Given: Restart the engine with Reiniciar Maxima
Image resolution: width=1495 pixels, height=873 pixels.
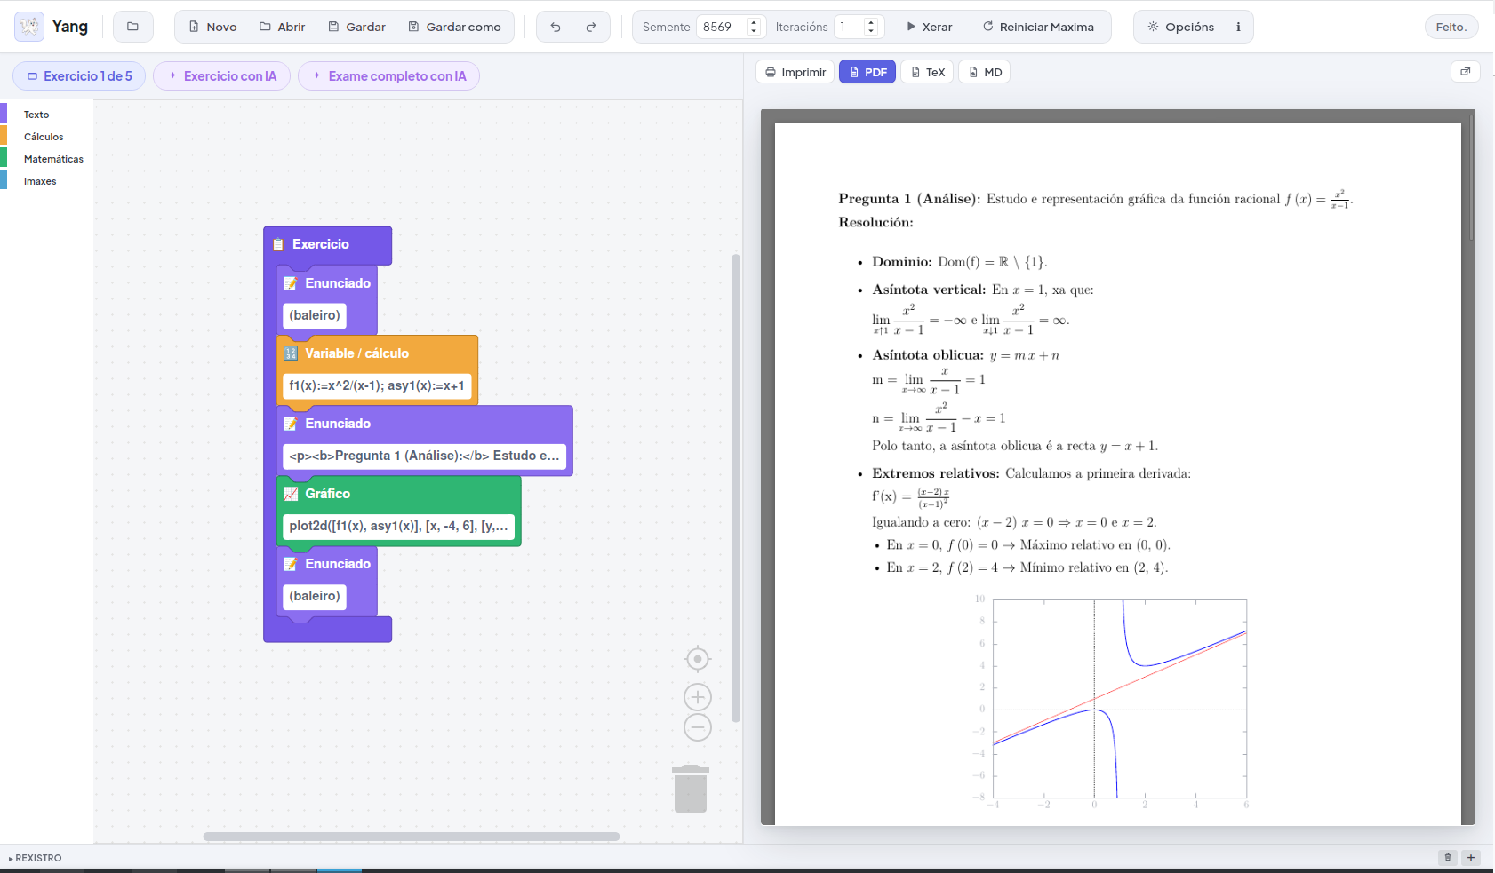Looking at the screenshot, I should pos(1038,27).
